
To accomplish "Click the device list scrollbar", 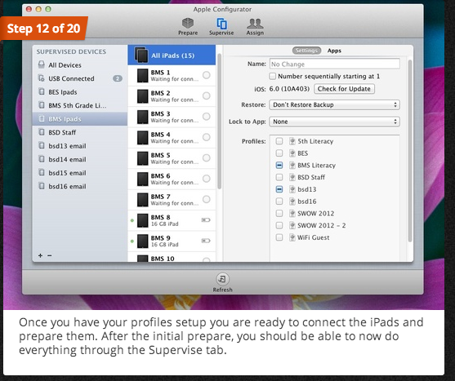I will (x=219, y=122).
